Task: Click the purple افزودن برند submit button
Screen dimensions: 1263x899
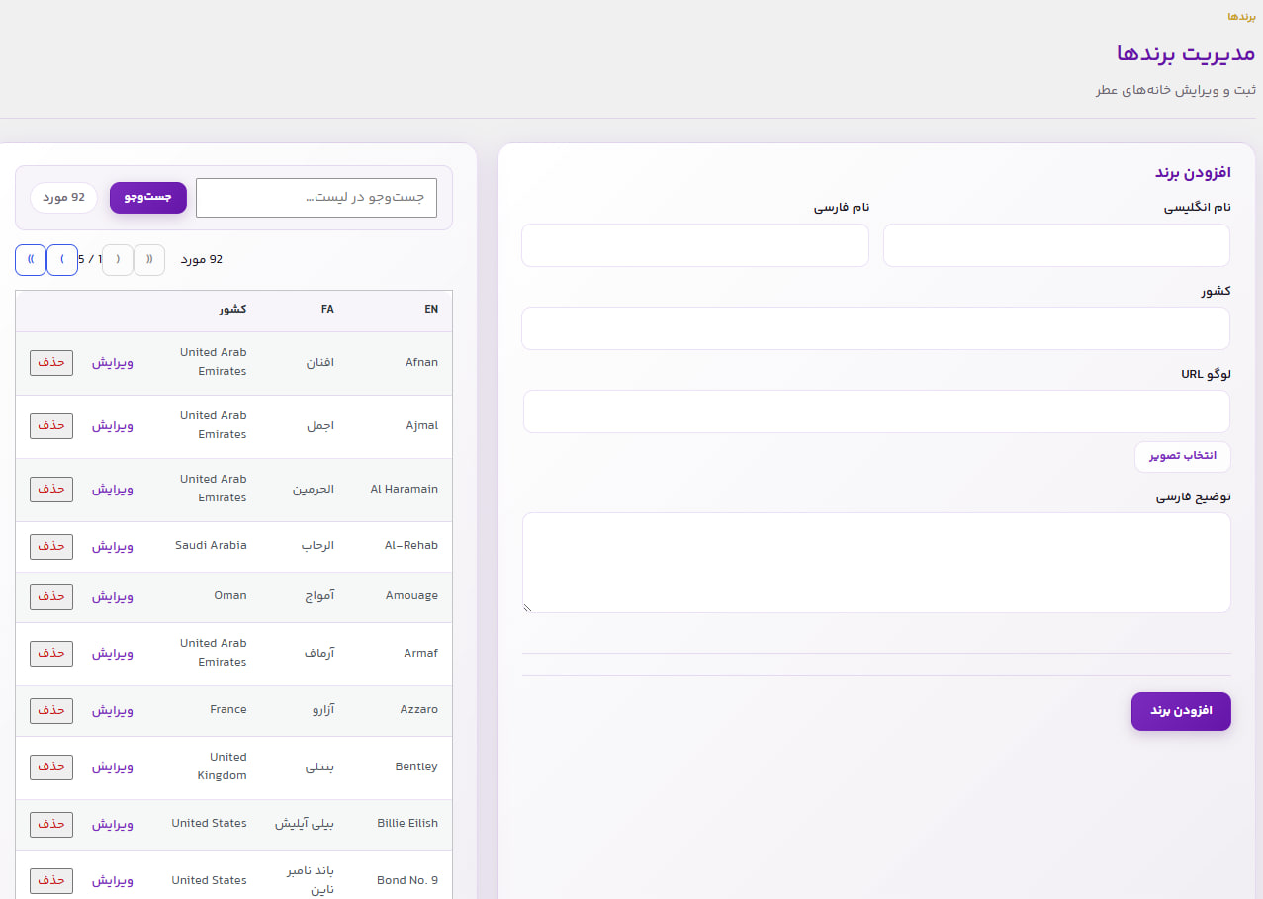Action: click(x=1181, y=712)
